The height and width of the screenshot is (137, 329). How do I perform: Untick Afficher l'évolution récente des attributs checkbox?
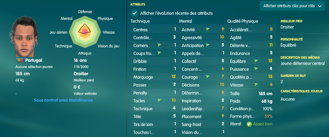pos(134,13)
